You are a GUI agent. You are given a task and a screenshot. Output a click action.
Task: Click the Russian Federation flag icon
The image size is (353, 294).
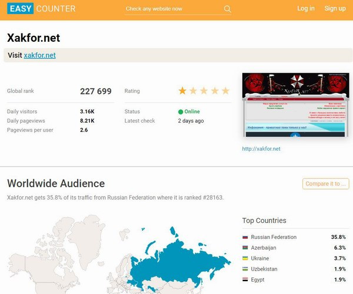(x=245, y=237)
